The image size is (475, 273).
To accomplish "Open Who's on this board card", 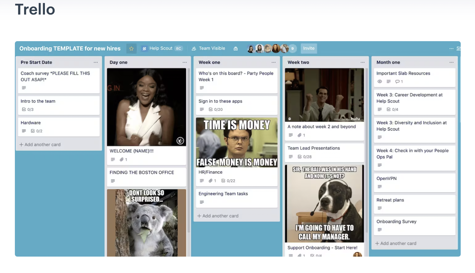I will click(237, 80).
